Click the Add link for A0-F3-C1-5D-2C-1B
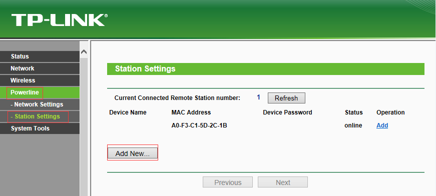This screenshot has width=436, height=196. click(382, 125)
